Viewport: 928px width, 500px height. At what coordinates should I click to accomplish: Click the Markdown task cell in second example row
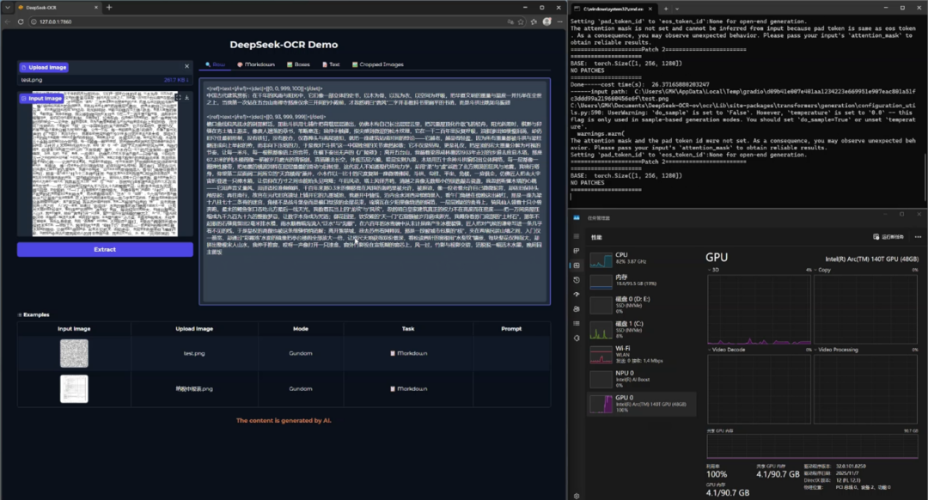408,389
